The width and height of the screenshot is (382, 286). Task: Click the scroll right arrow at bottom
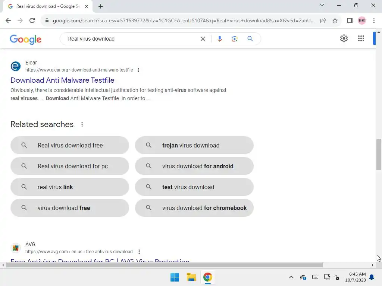point(373,265)
